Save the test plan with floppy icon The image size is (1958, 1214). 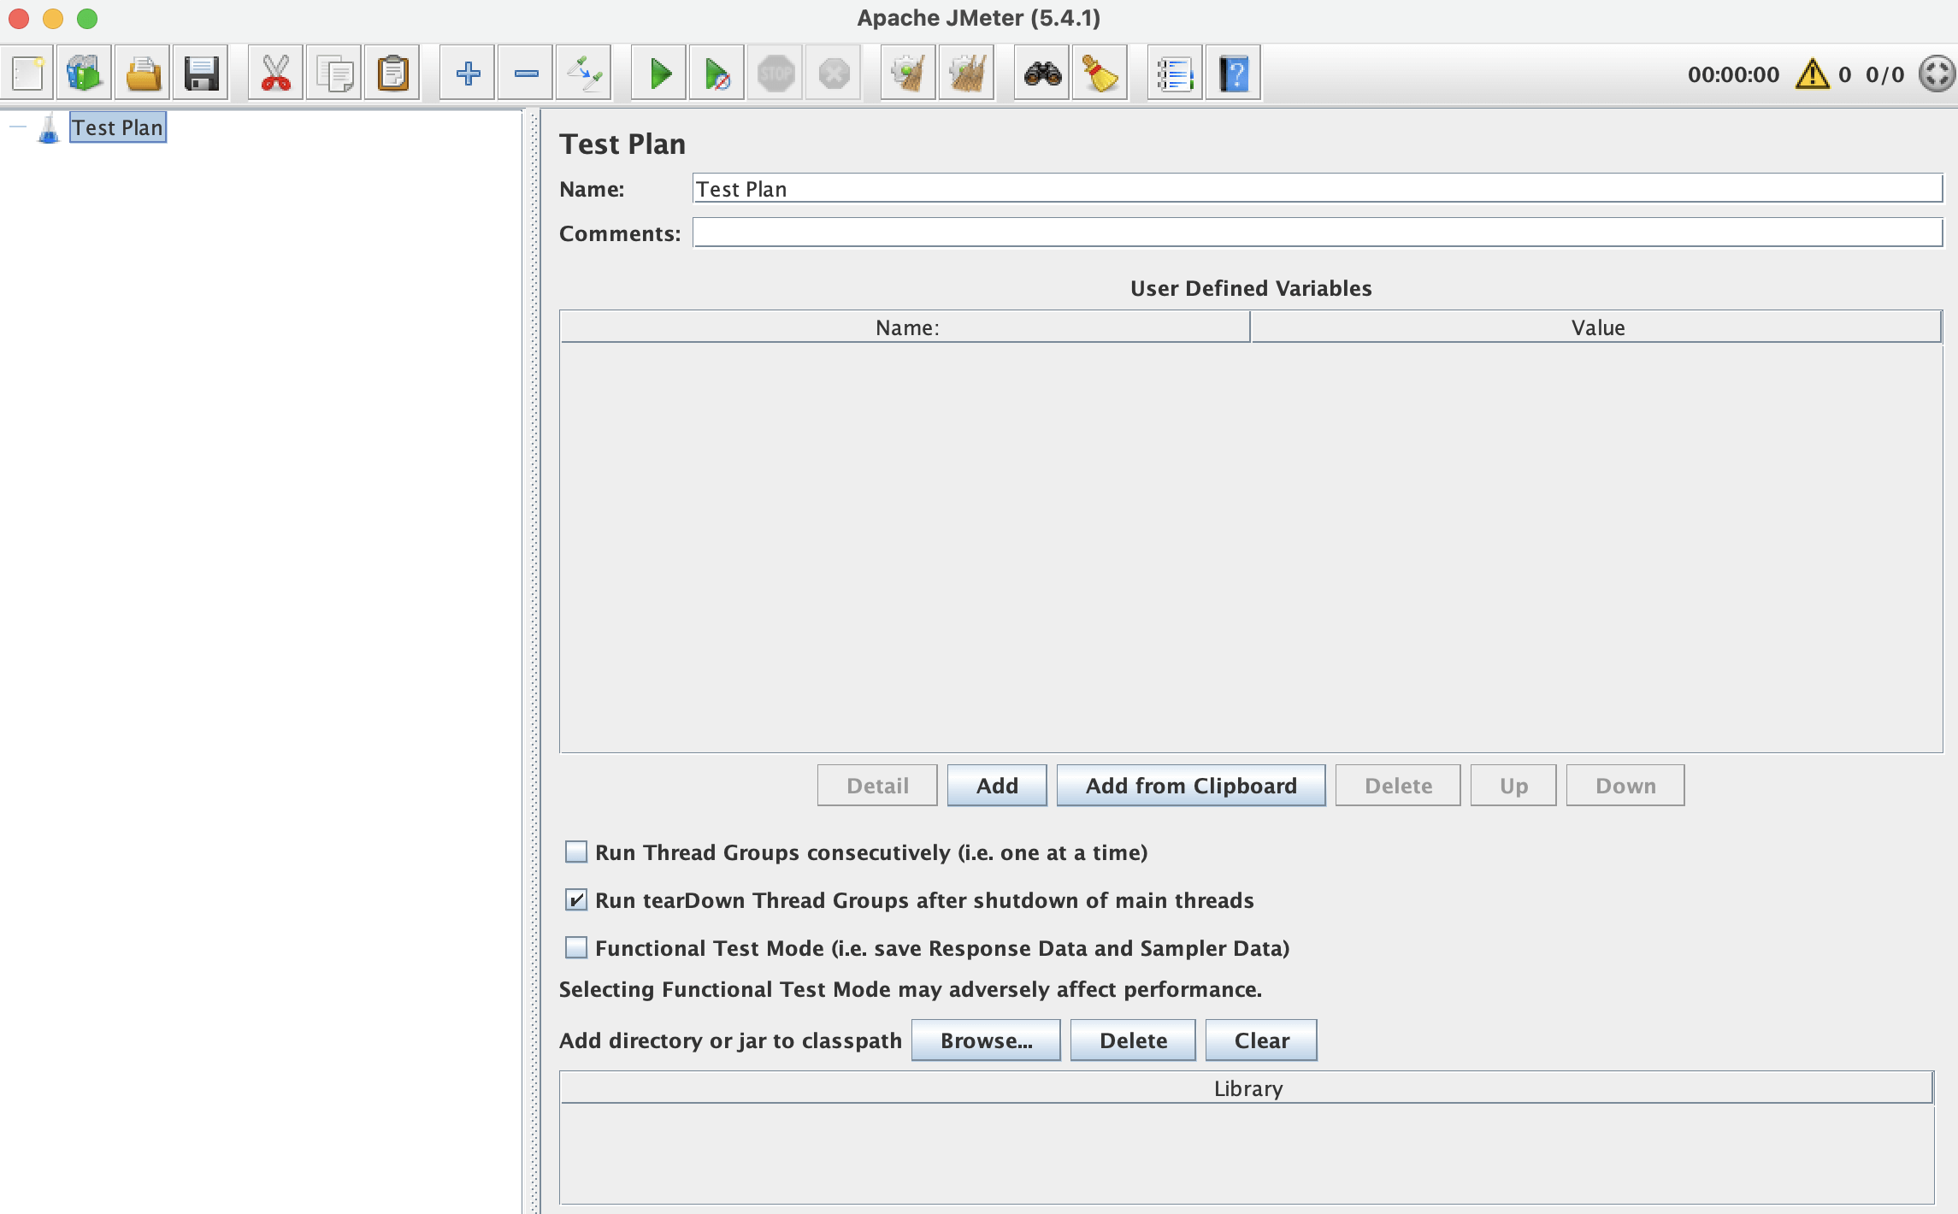pos(201,74)
